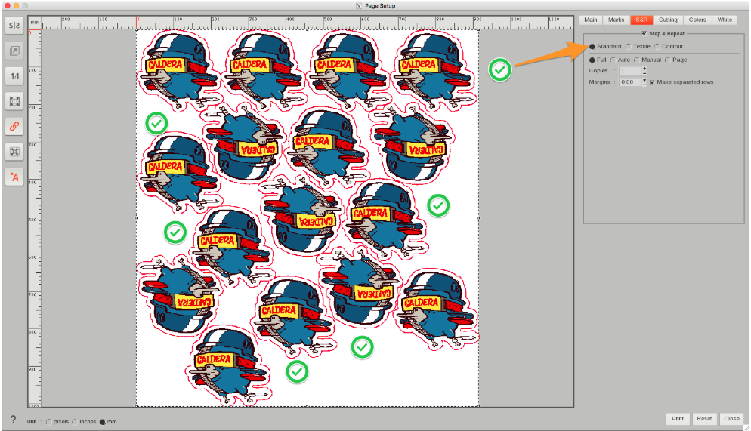Image resolution: width=751 pixels, height=431 pixels.
Task: Switch to the Cutting tab
Action: 667,20
